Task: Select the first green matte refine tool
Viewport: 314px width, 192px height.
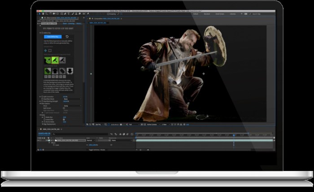Action: (47, 71)
